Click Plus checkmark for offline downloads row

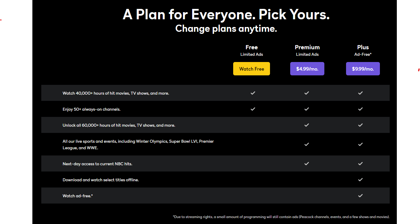pos(360,179)
